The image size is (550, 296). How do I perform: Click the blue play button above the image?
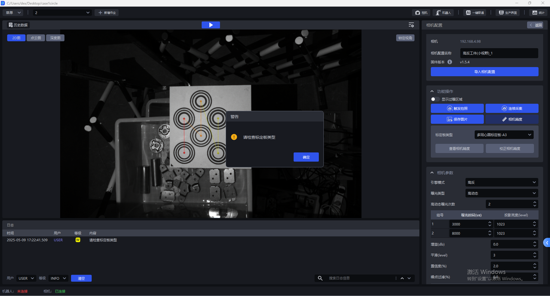tap(211, 25)
